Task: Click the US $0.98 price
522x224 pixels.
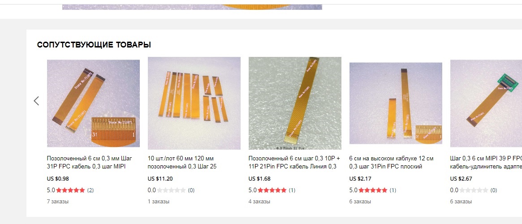Action: (58, 179)
